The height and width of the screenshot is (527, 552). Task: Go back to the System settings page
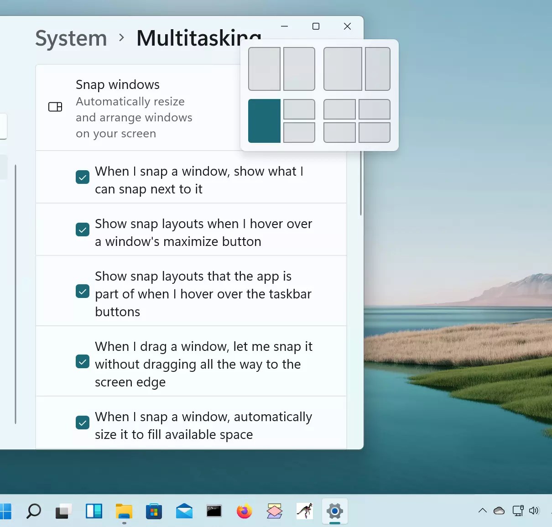click(x=71, y=38)
